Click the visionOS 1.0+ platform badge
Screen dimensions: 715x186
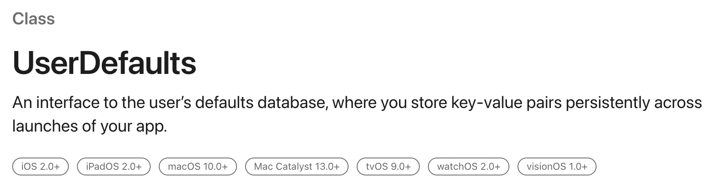click(x=557, y=167)
